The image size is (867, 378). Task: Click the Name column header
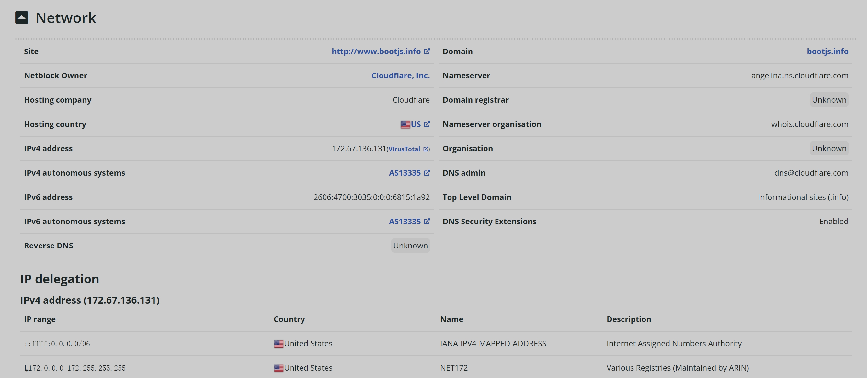click(x=452, y=319)
